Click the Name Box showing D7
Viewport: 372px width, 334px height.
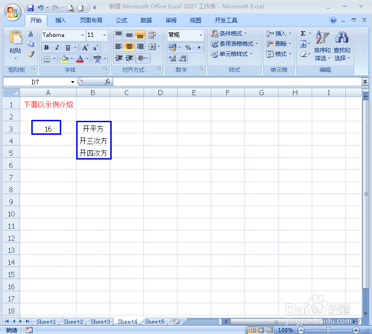coord(35,82)
